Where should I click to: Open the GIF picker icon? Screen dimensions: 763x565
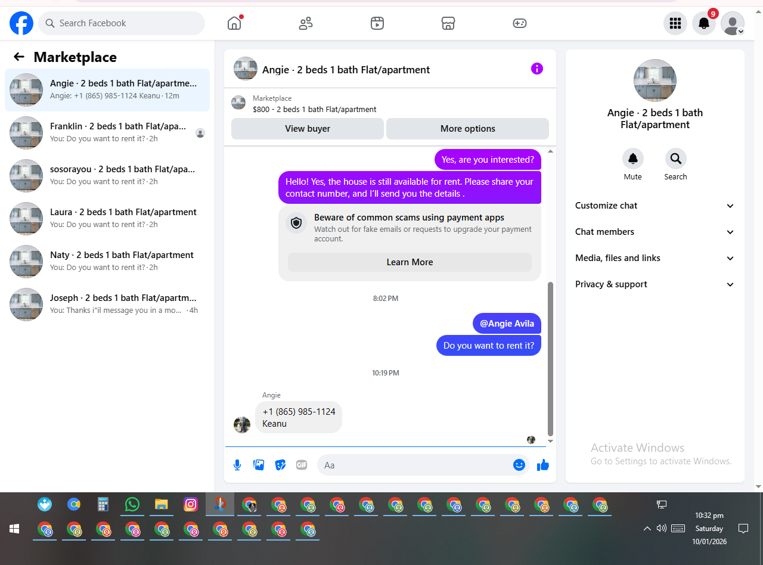[302, 465]
